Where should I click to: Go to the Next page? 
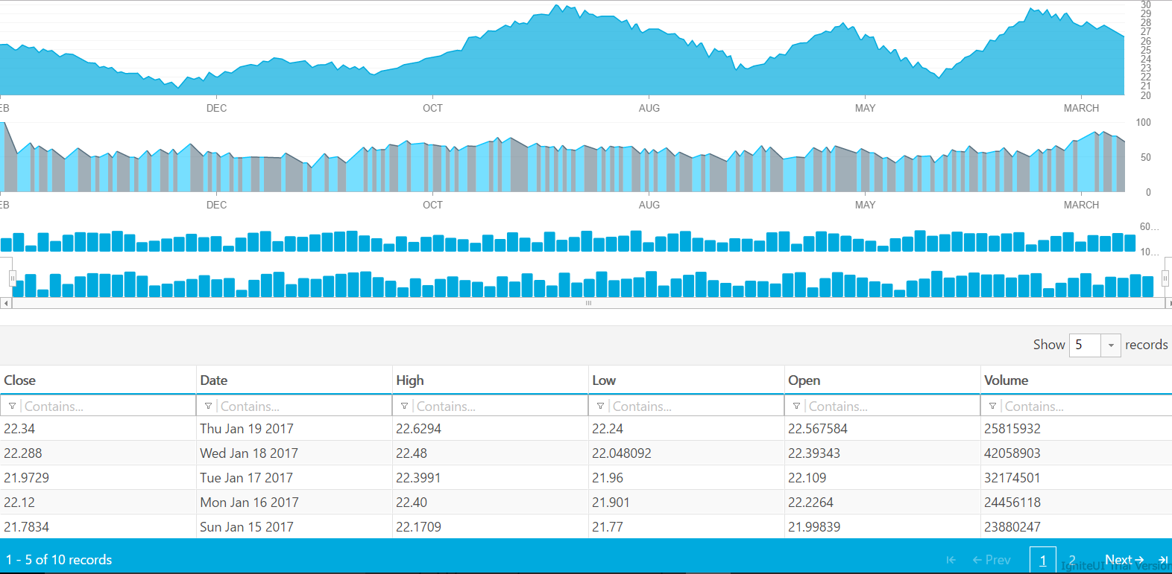1124,560
